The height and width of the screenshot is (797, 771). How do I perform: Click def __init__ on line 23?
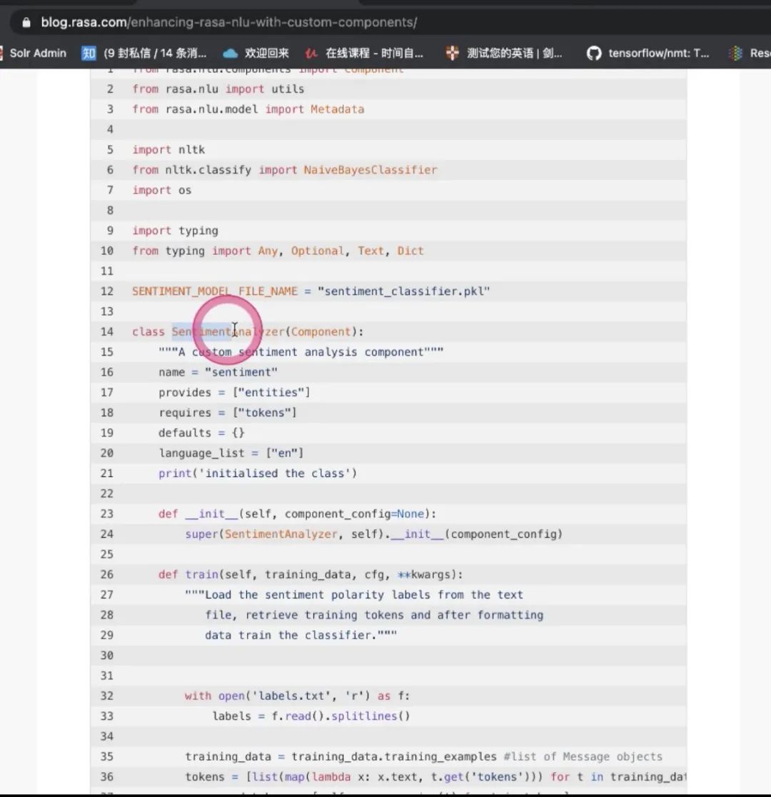pos(198,514)
